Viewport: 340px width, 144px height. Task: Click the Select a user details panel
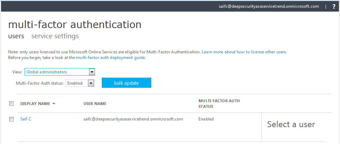pyautogui.click(x=291, y=124)
